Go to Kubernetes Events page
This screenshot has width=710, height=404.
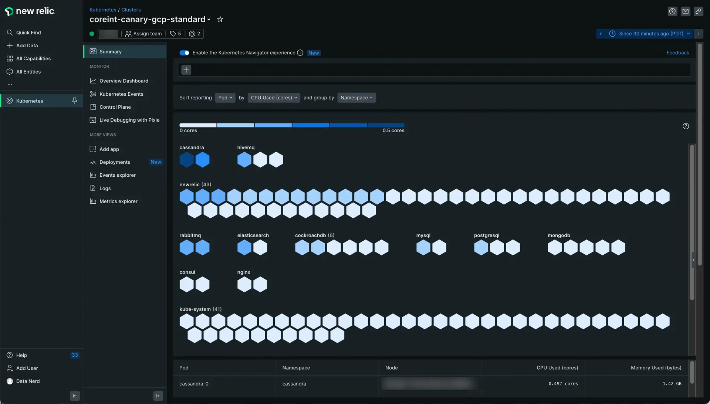[x=121, y=94]
